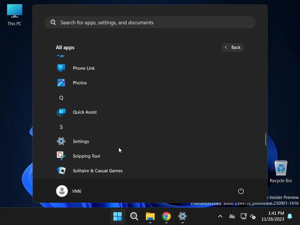Open Settings from the taskbar

pos(182,217)
